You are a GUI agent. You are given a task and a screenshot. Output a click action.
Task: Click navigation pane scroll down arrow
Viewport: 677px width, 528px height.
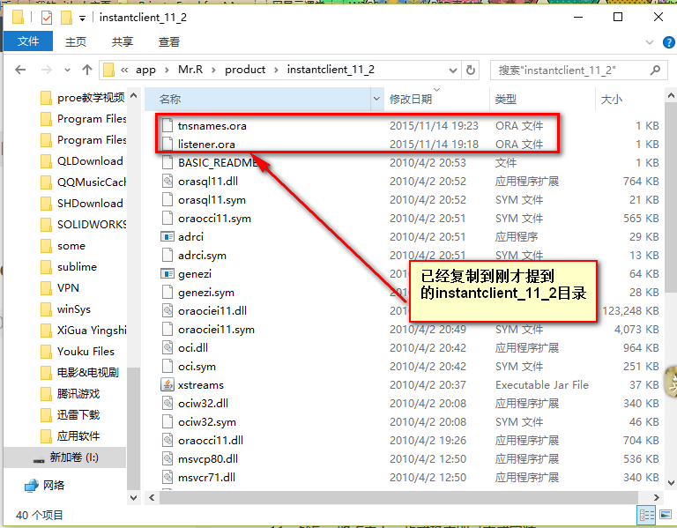pyautogui.click(x=134, y=498)
